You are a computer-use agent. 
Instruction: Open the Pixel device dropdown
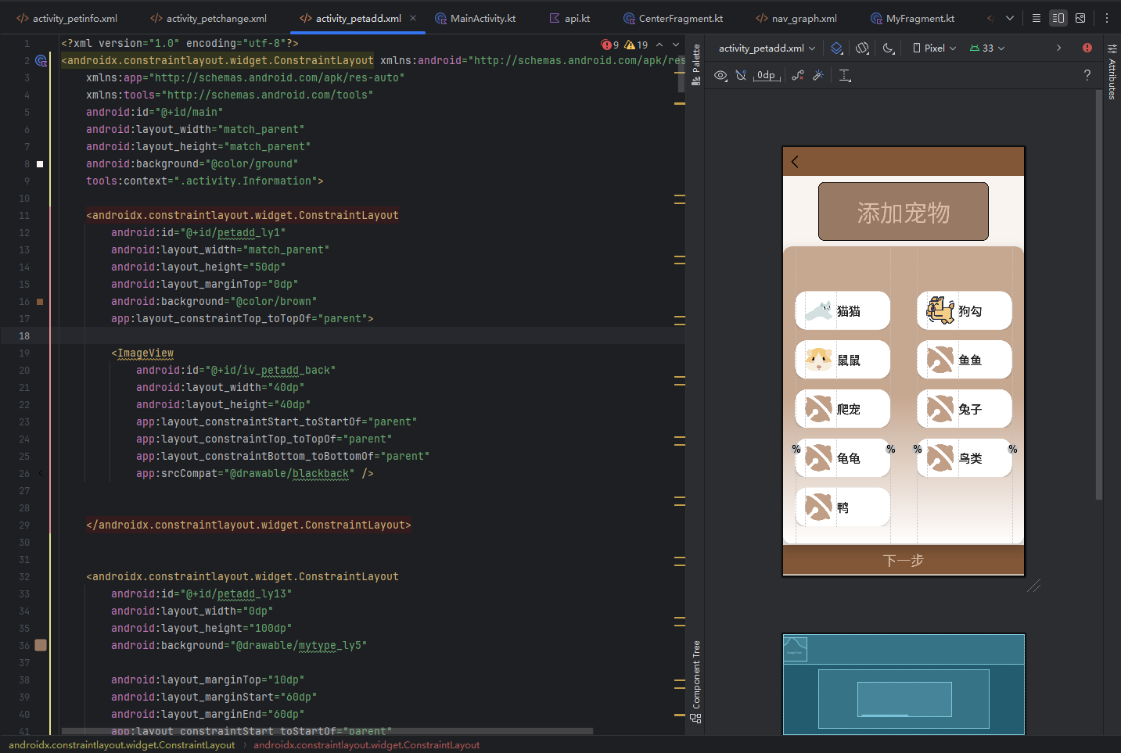(x=935, y=48)
